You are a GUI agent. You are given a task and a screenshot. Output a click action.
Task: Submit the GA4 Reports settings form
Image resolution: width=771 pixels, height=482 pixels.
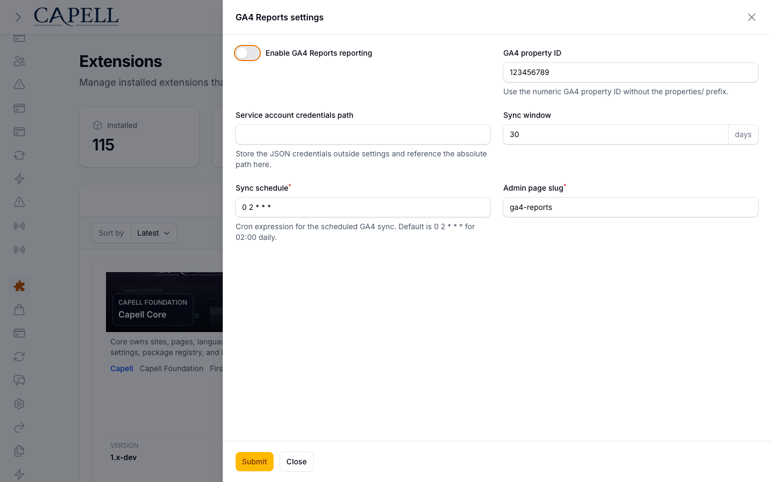click(254, 462)
